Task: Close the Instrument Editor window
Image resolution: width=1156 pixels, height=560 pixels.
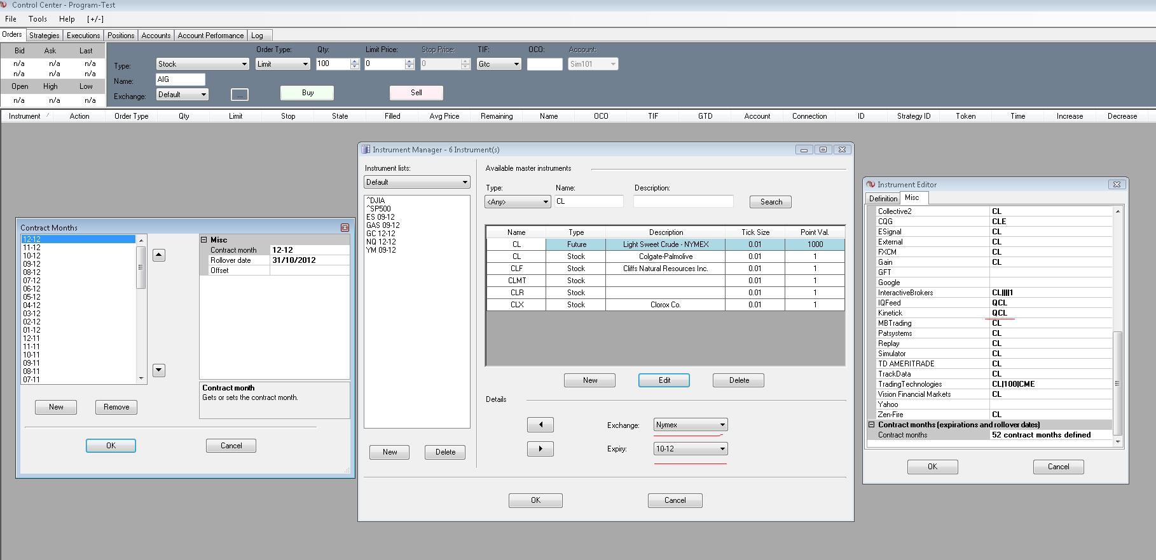Action: pyautogui.click(x=1117, y=184)
